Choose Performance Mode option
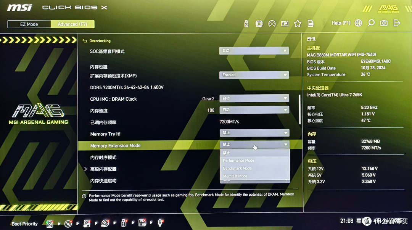The width and height of the screenshot is (412, 230). (254, 161)
